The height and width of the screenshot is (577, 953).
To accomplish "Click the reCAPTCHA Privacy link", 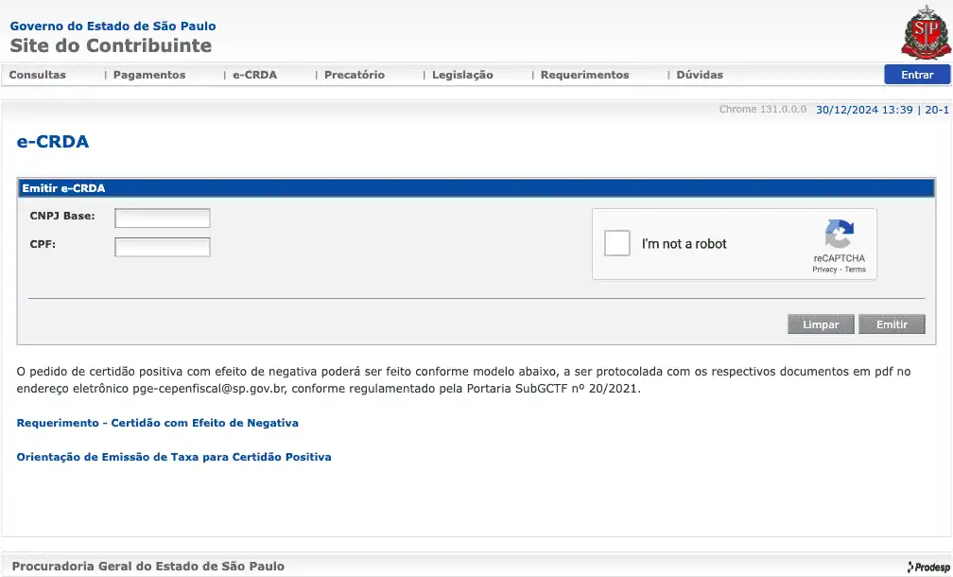I will [x=824, y=270].
